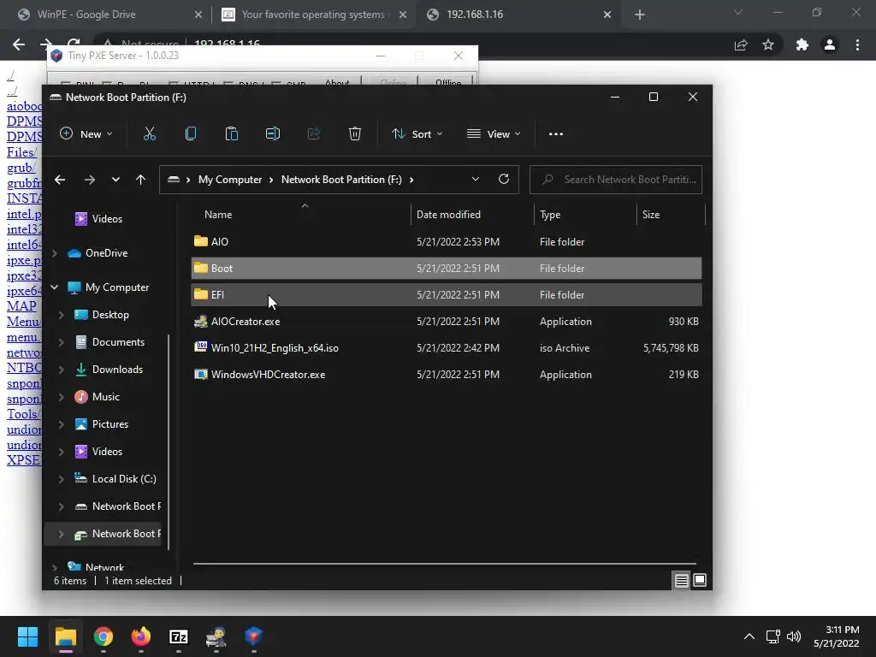Image resolution: width=876 pixels, height=657 pixels.
Task: Switch to Your favorite operating systems tab
Action: pyautogui.click(x=314, y=15)
